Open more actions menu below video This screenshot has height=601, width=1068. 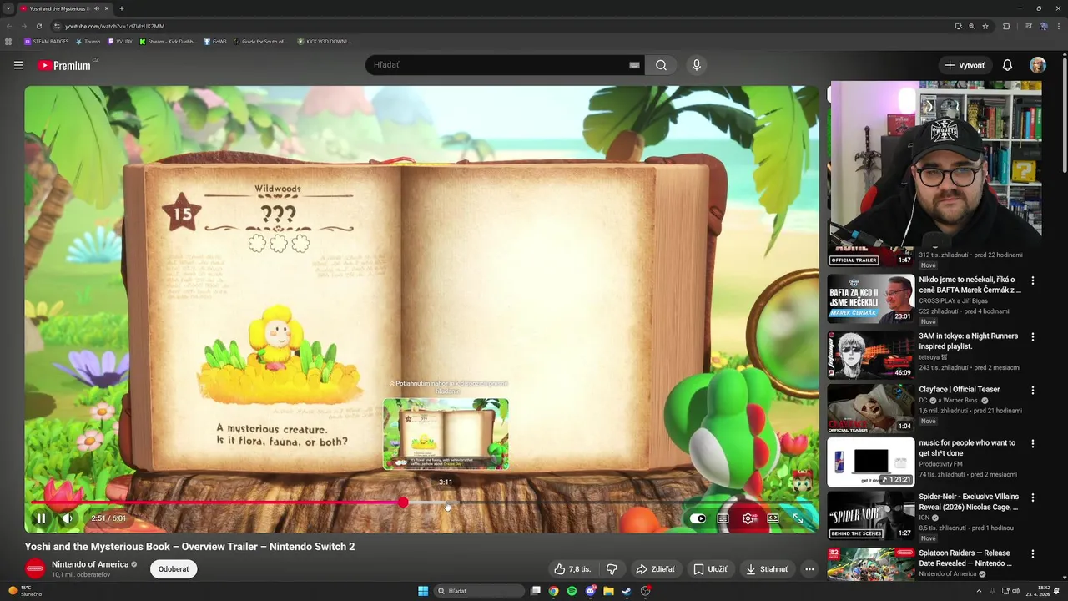pyautogui.click(x=809, y=569)
